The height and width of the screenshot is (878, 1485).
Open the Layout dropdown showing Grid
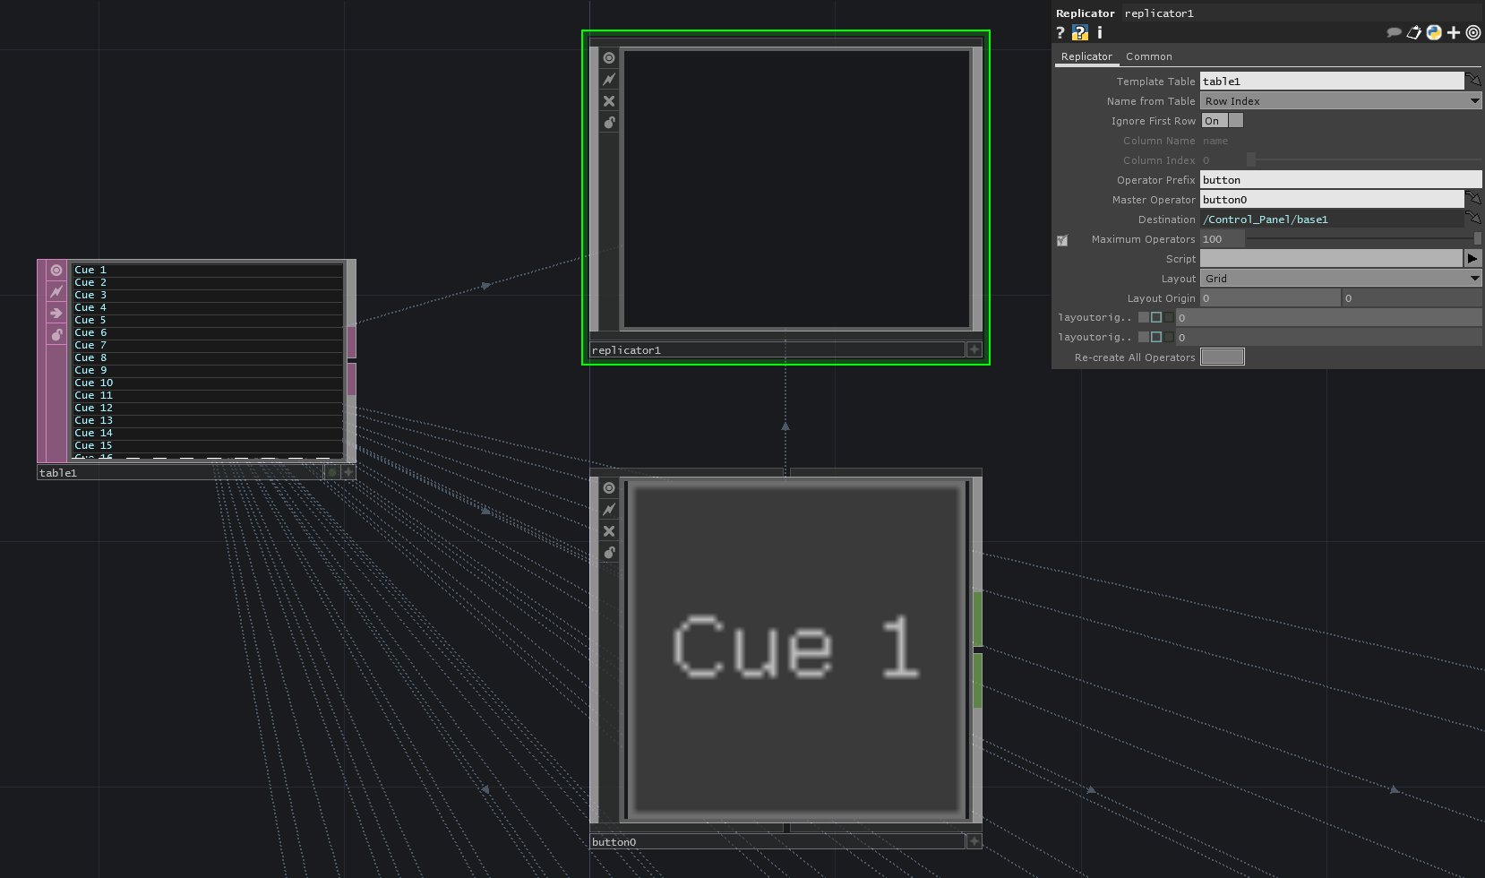[1340, 279]
